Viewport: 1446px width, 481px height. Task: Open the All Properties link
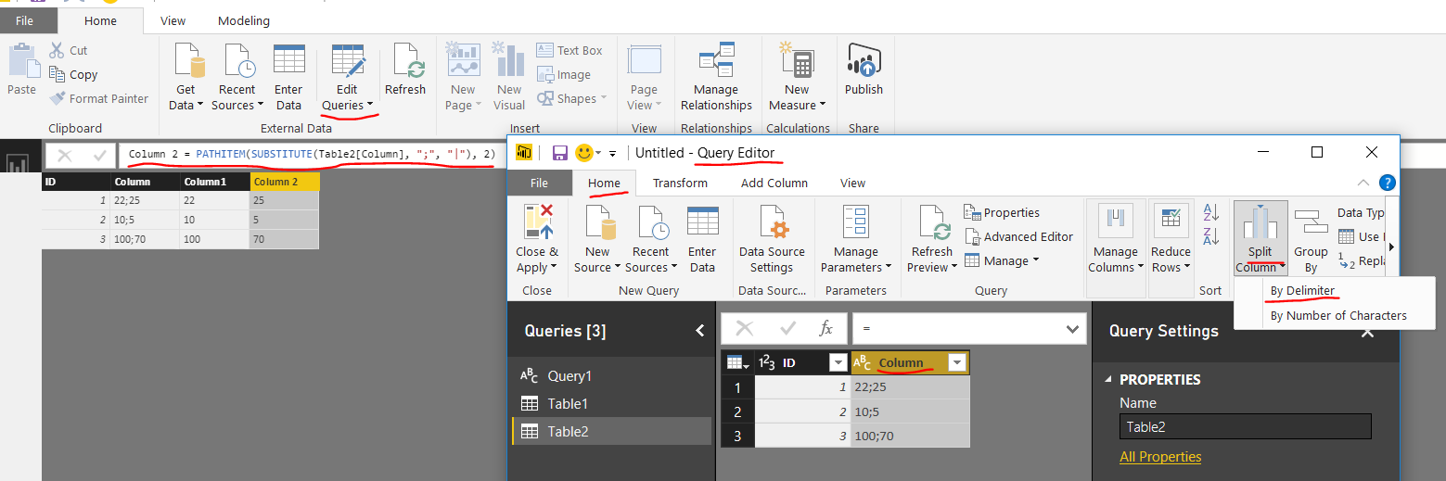click(1160, 457)
